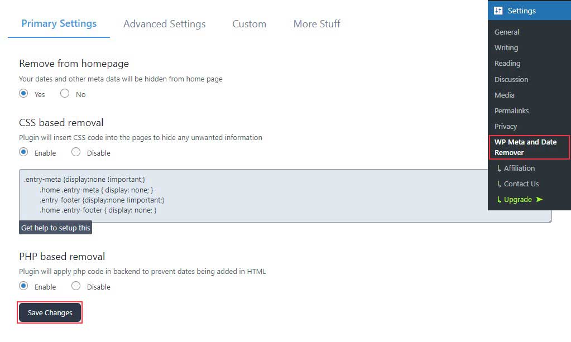The height and width of the screenshot is (342, 571).
Task: Click Get help to setup this
Action: 55,228
